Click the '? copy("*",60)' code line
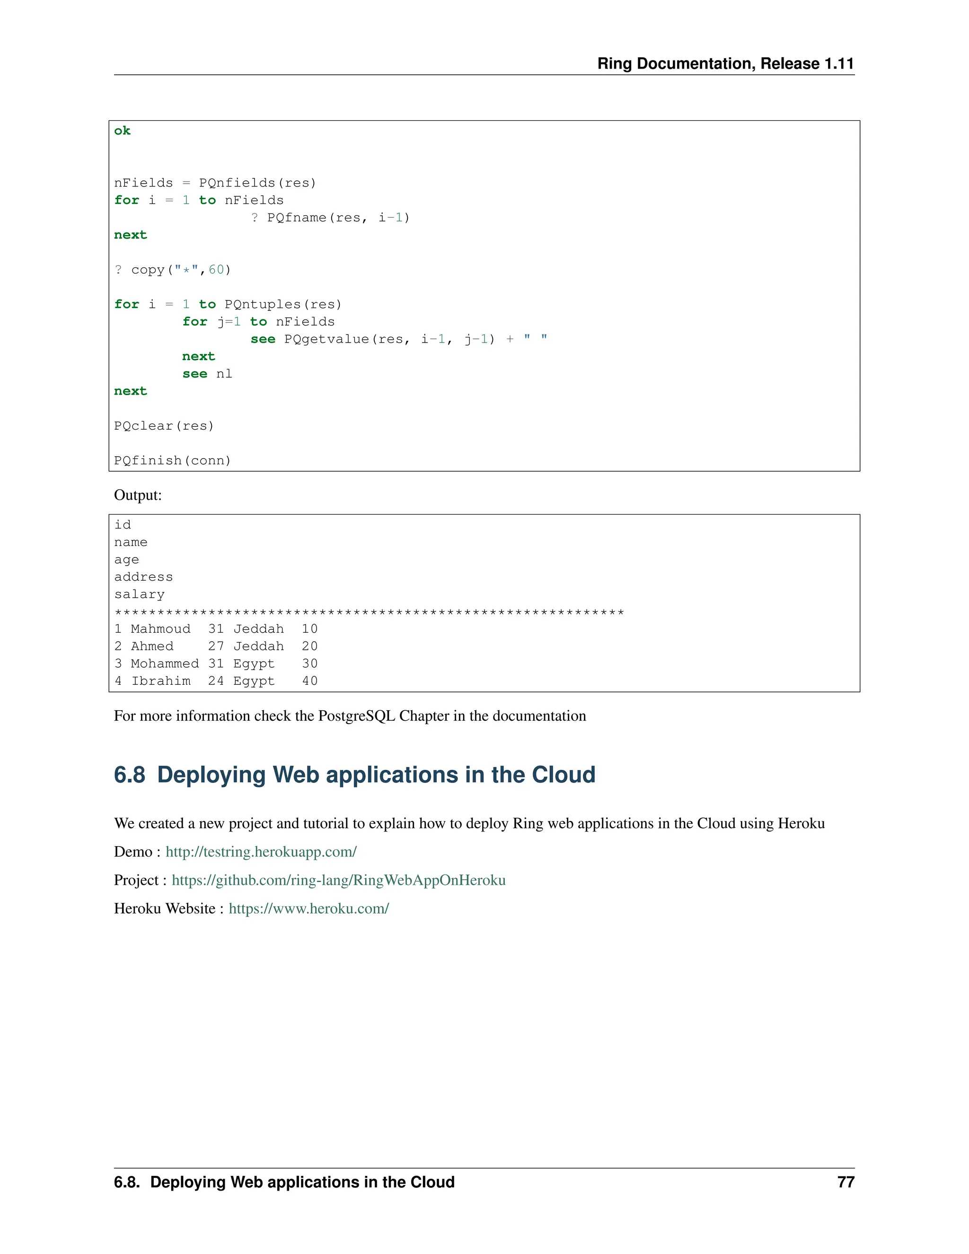 pos(172,270)
